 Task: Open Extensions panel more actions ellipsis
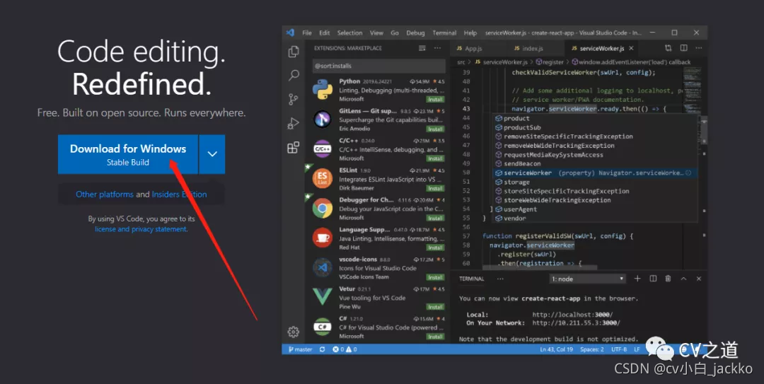click(438, 48)
